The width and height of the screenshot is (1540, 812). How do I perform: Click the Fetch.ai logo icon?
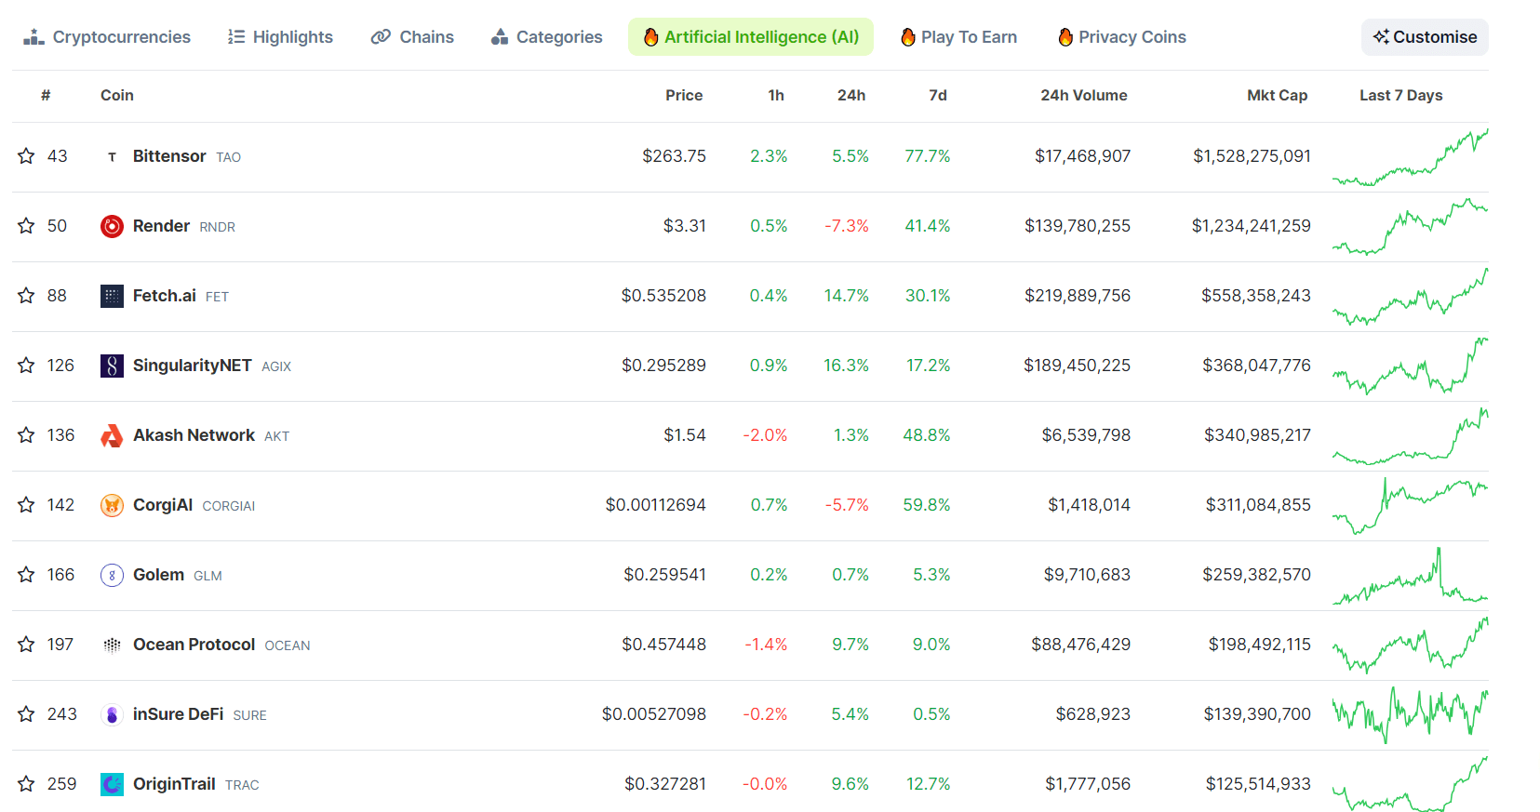[x=112, y=296]
